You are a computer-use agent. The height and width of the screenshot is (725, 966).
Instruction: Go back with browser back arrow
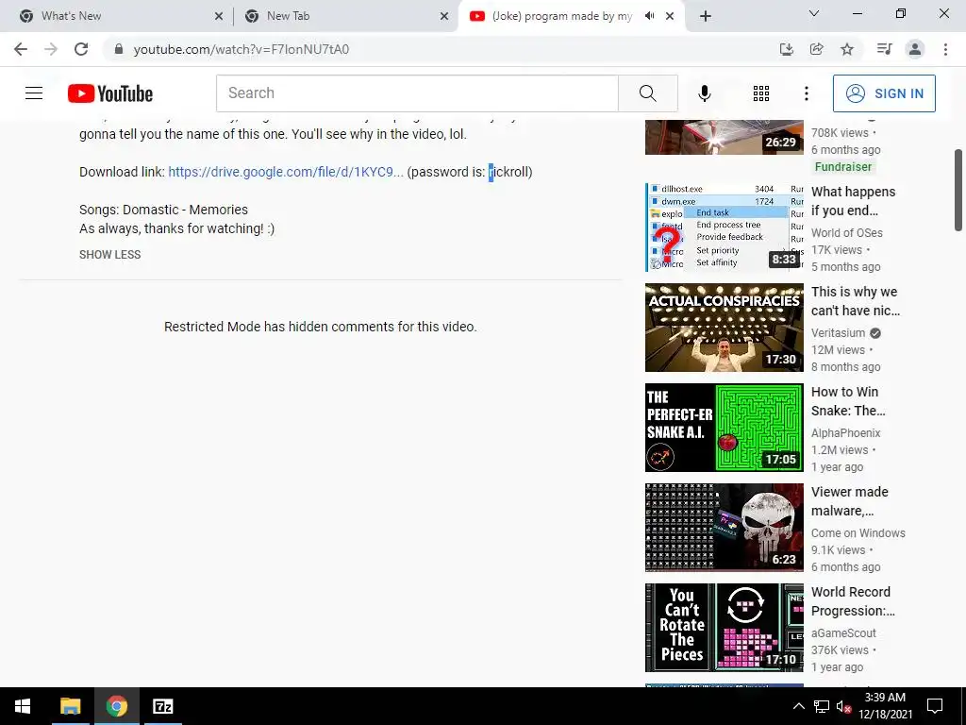21,49
